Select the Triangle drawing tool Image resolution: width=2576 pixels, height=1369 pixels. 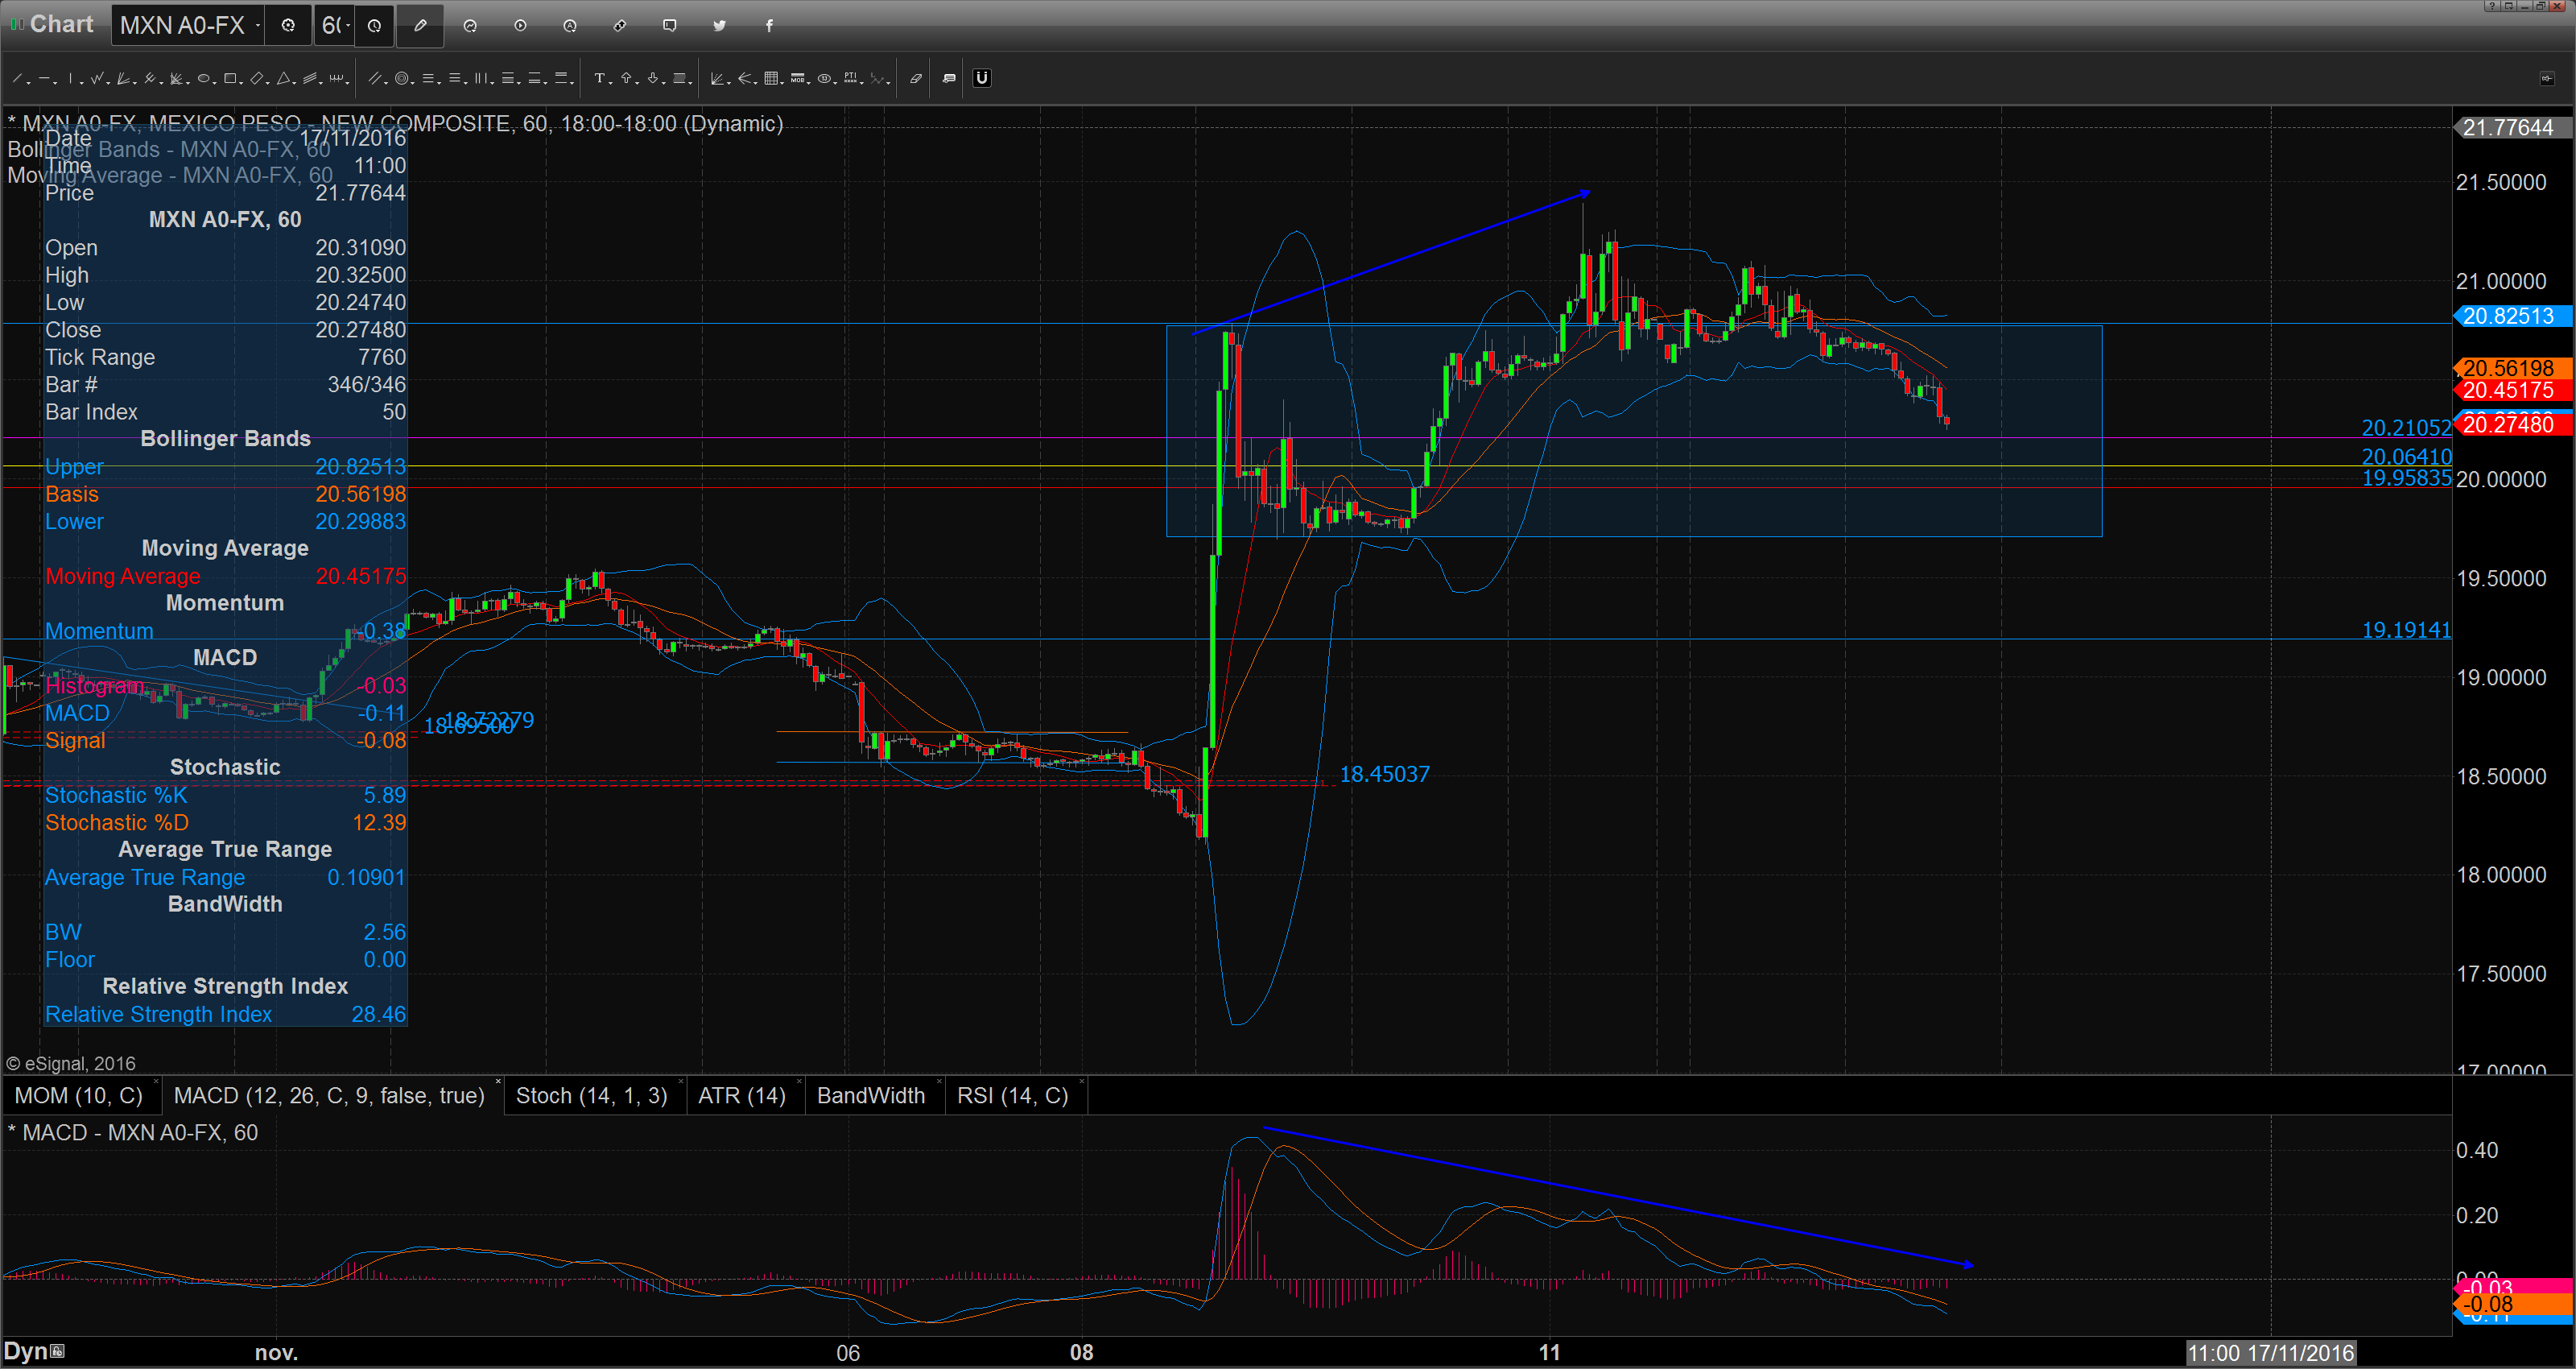pos(283,78)
